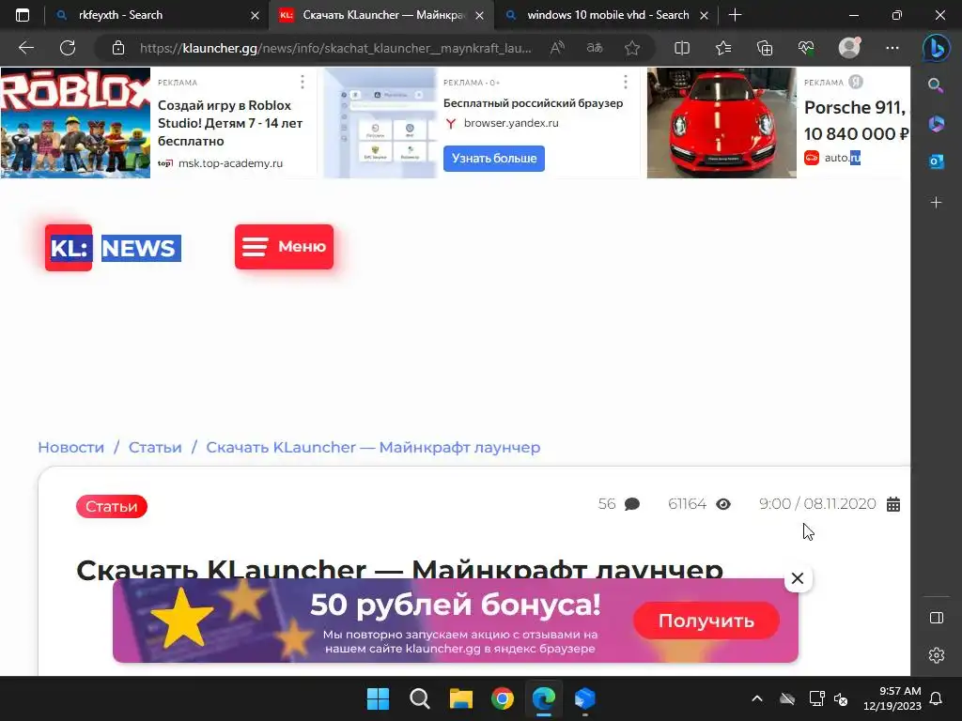Click the red Статьи category tag
The height and width of the screenshot is (721, 962).
click(x=112, y=506)
